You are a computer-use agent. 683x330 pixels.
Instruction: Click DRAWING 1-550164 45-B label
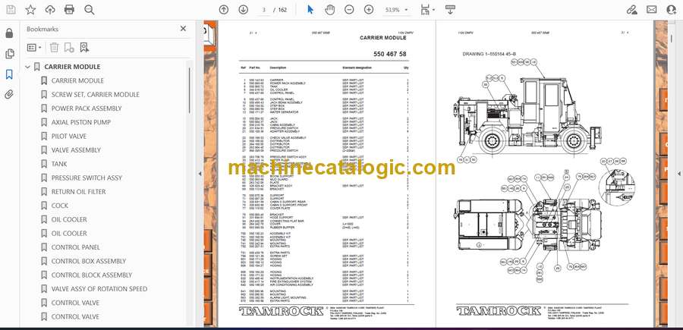[x=489, y=55]
